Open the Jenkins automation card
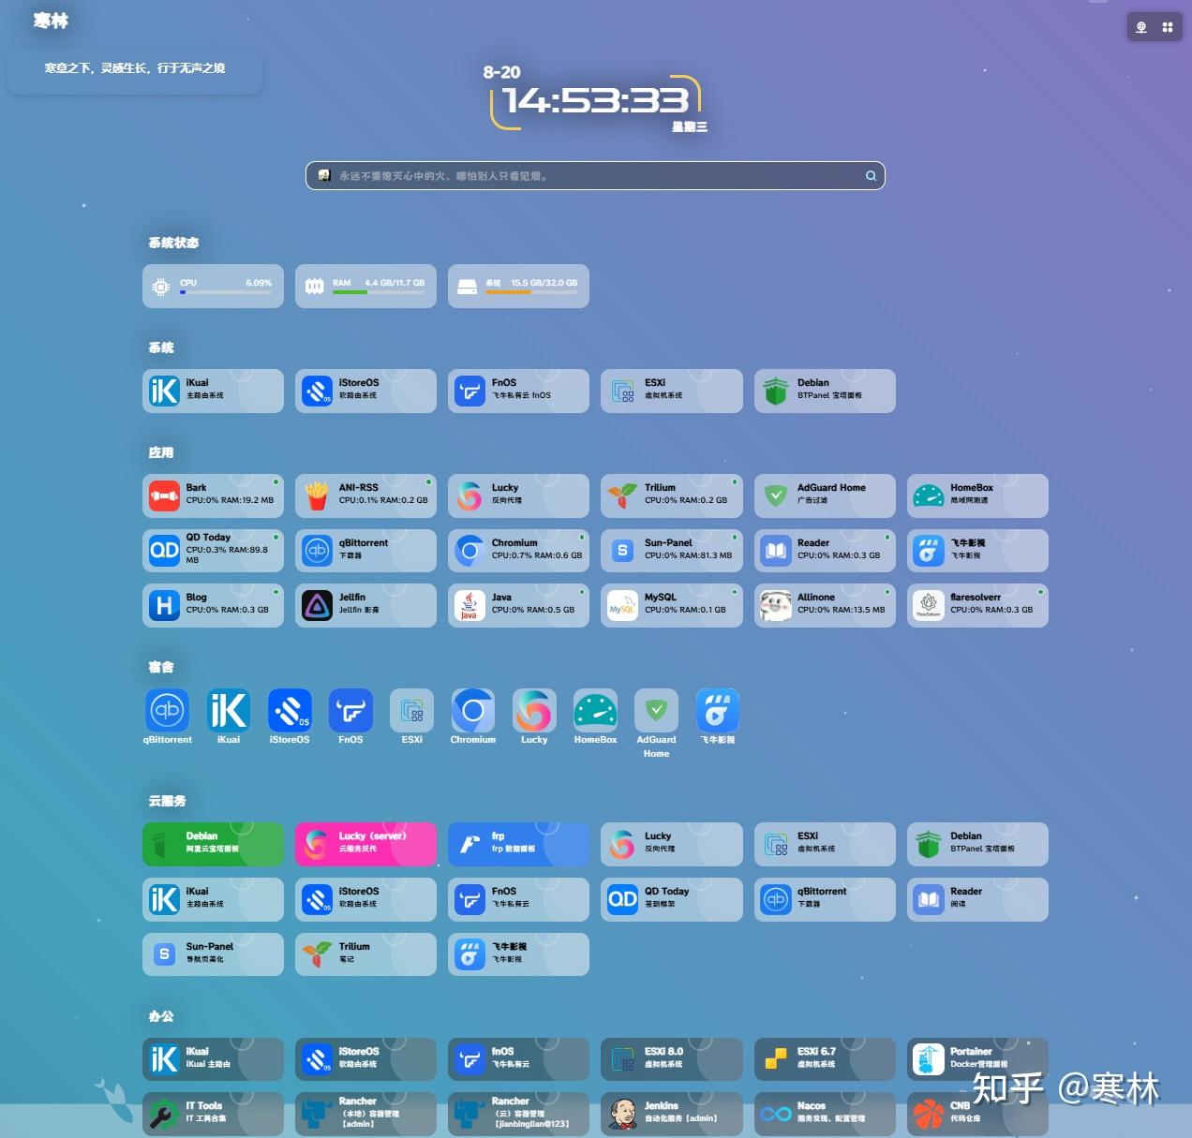The height and width of the screenshot is (1138, 1192). click(671, 1113)
